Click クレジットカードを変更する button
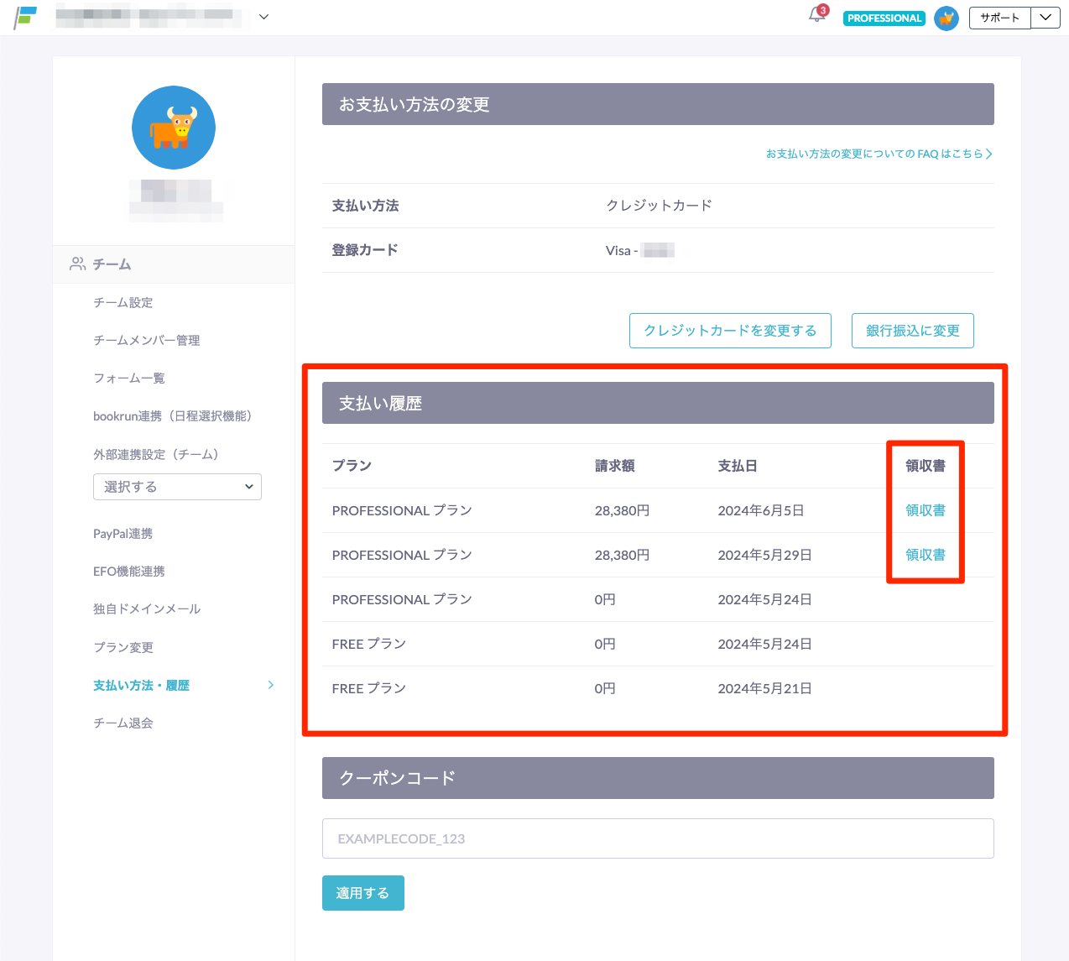1069x961 pixels. pos(730,331)
